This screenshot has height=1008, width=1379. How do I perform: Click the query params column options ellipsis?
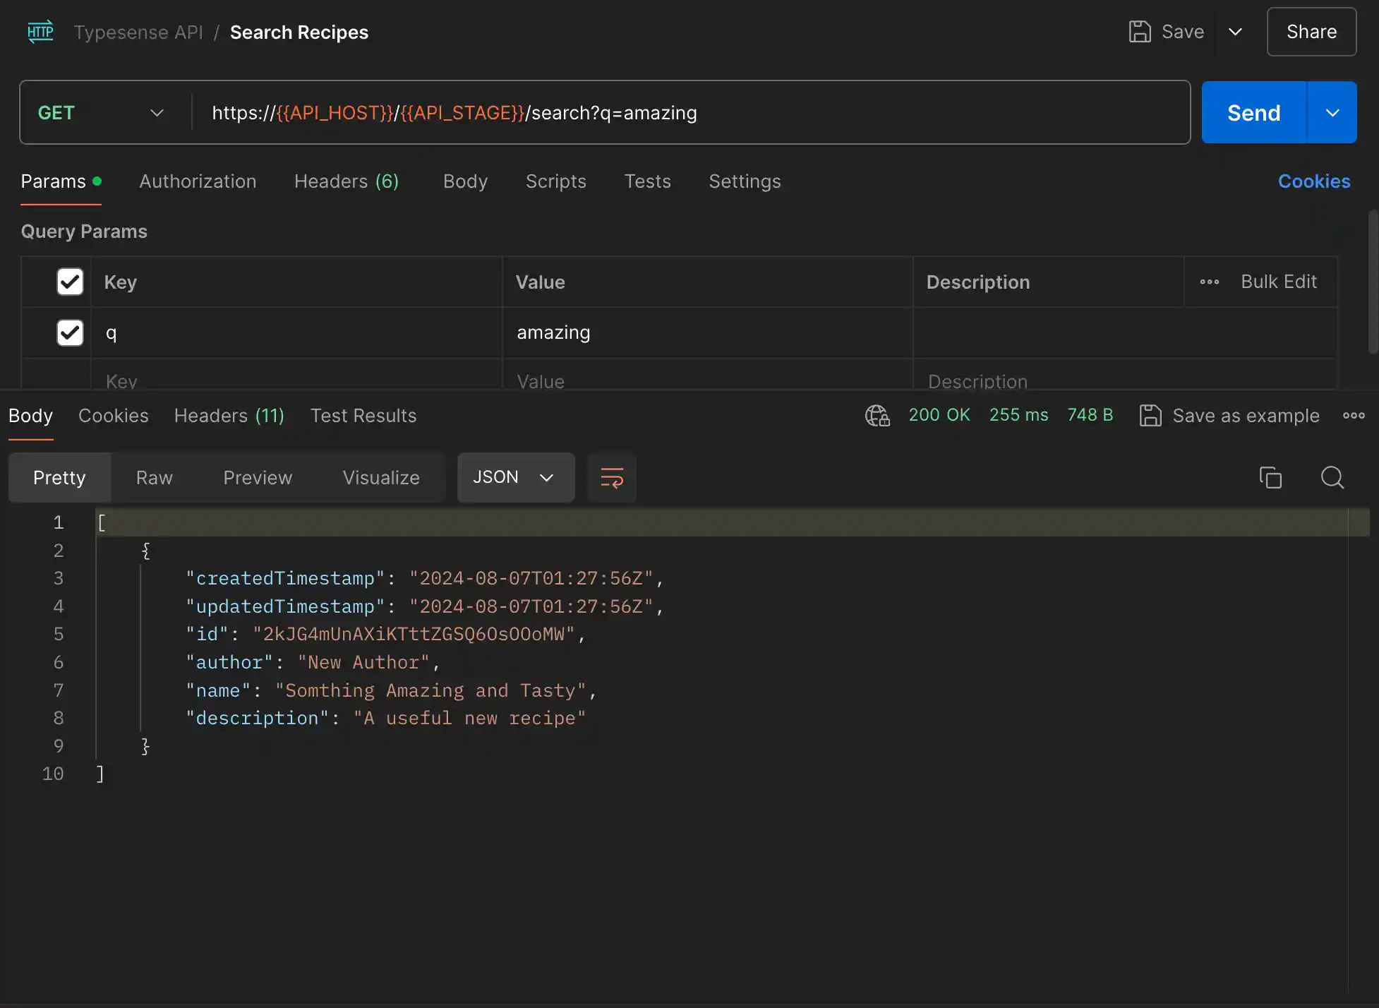click(x=1209, y=282)
